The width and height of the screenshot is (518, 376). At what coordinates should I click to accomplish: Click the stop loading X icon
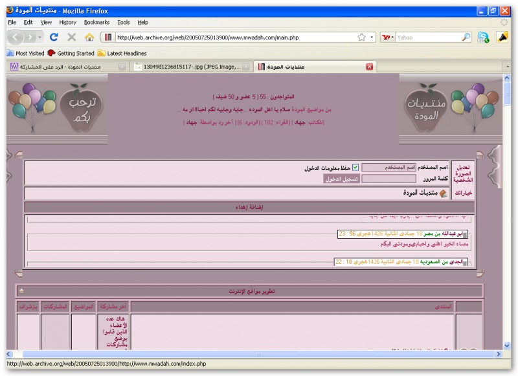point(72,38)
